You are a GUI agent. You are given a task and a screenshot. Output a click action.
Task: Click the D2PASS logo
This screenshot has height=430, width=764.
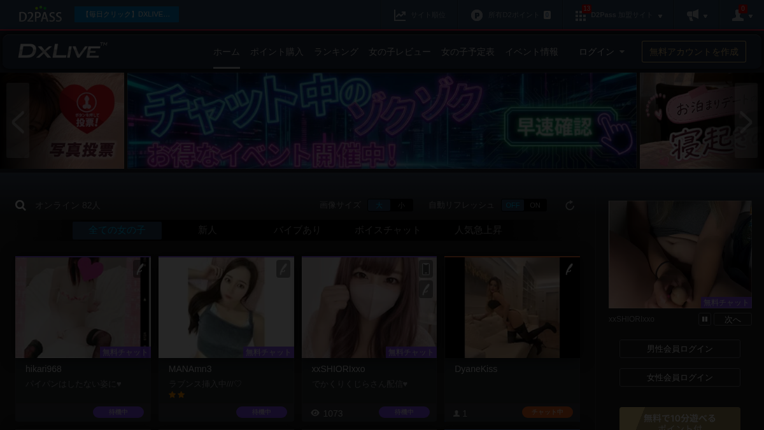click(x=40, y=15)
